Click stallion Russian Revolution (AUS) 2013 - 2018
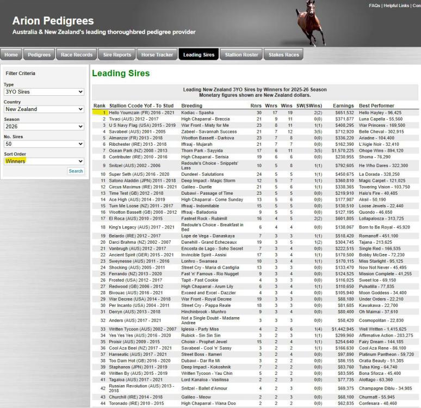421x408 pixels. 141,388
